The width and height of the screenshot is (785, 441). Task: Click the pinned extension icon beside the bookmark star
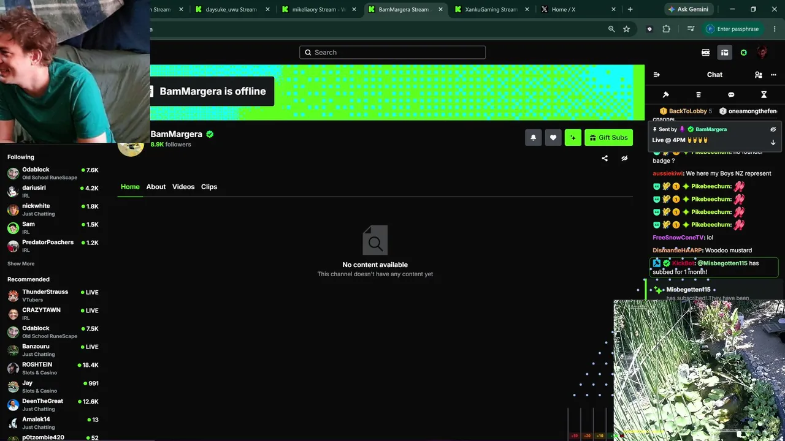(x=649, y=29)
